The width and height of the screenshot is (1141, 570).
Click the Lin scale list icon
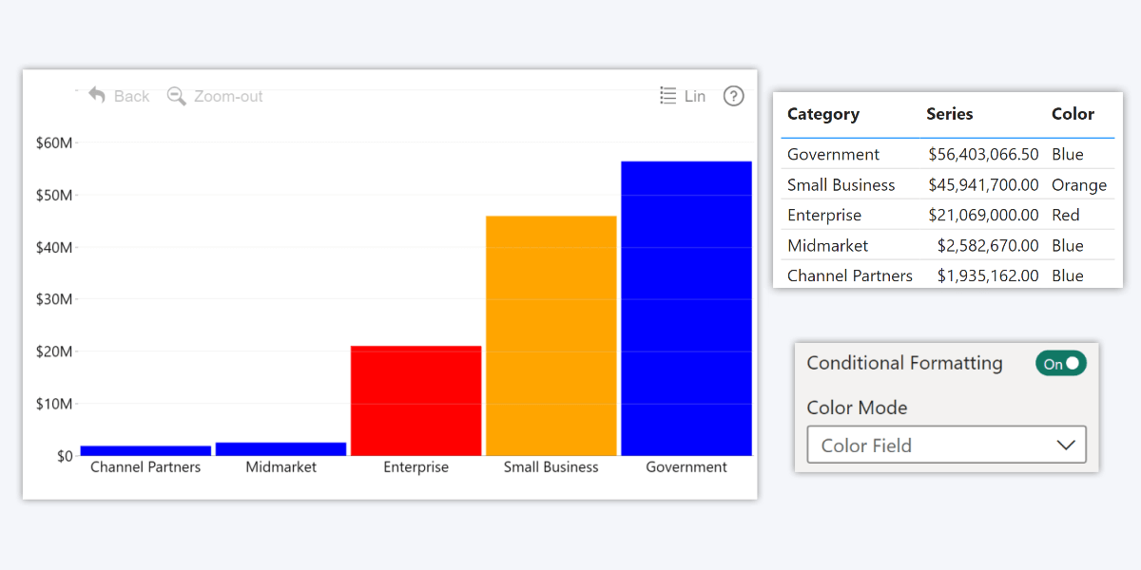pyautogui.click(x=668, y=96)
